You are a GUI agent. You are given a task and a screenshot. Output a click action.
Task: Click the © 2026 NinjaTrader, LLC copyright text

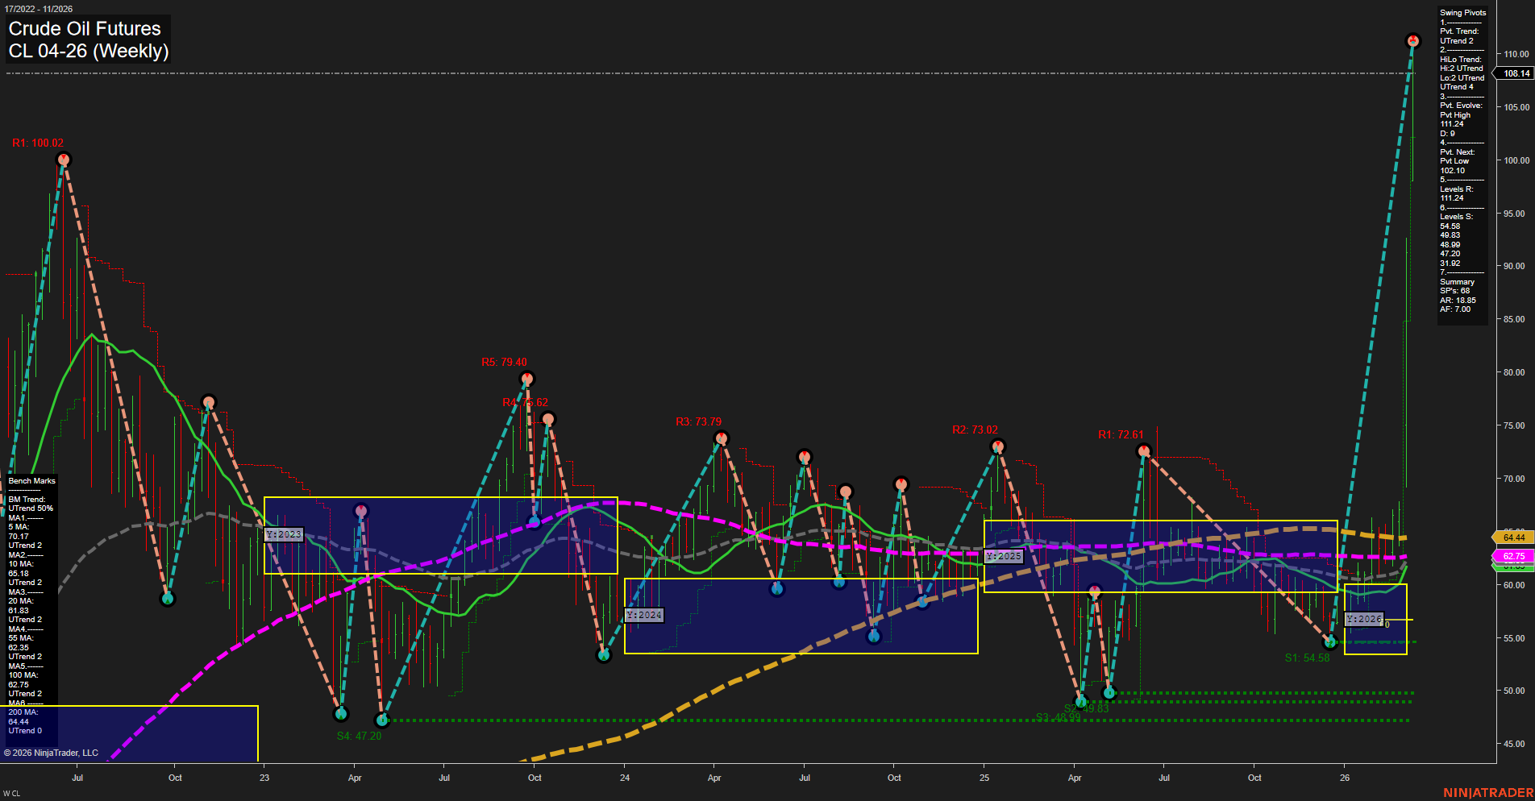pyautogui.click(x=52, y=753)
